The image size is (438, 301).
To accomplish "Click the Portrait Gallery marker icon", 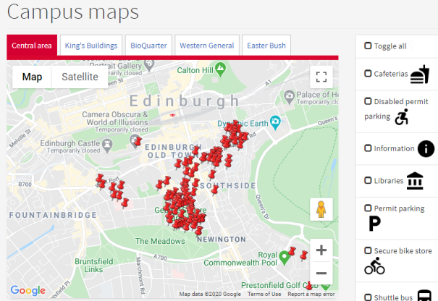I will coord(149,65).
